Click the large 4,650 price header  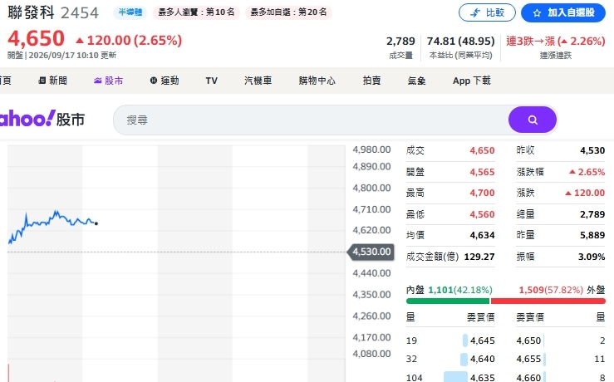36,39
